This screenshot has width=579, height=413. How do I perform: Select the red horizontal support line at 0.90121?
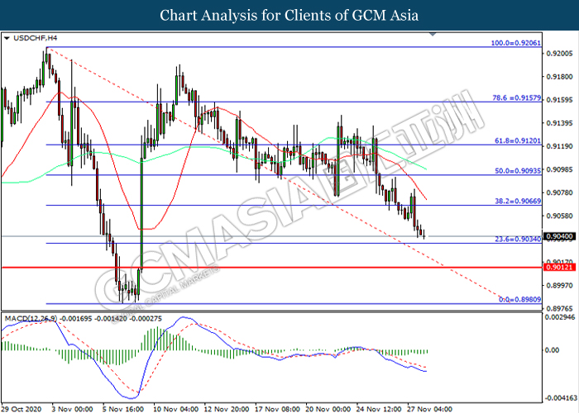(271, 268)
